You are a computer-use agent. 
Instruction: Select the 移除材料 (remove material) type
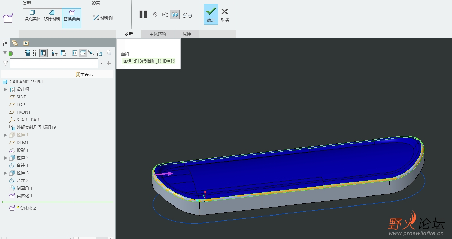52,16
